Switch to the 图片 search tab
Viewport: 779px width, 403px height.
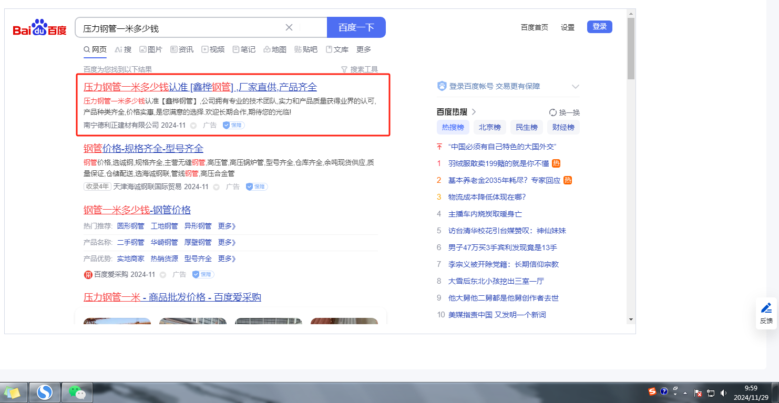(151, 49)
